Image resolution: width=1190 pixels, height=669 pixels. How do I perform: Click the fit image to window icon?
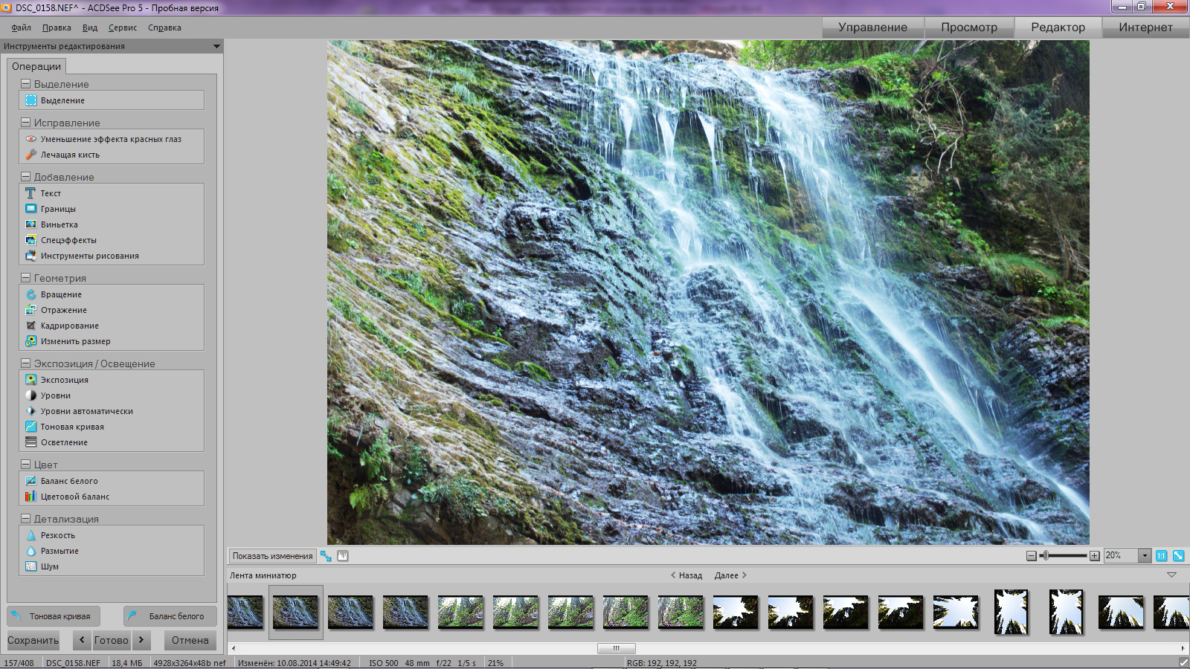click(1179, 556)
